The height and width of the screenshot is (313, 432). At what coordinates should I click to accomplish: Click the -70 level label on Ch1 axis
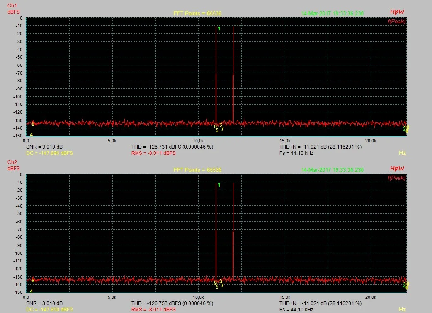(19, 73)
